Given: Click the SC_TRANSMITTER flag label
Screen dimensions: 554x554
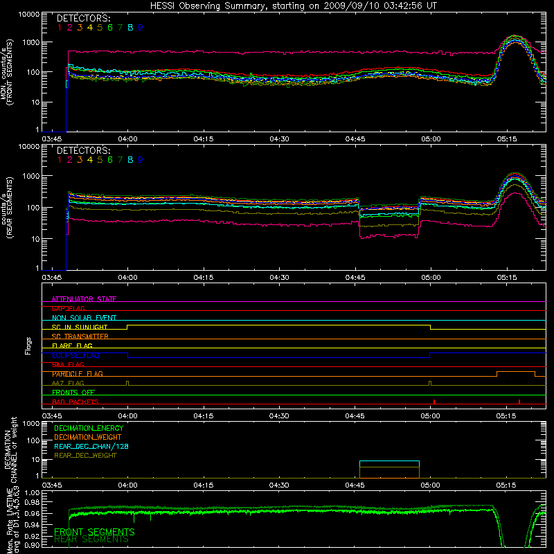Looking at the screenshot, I should (x=80, y=337).
